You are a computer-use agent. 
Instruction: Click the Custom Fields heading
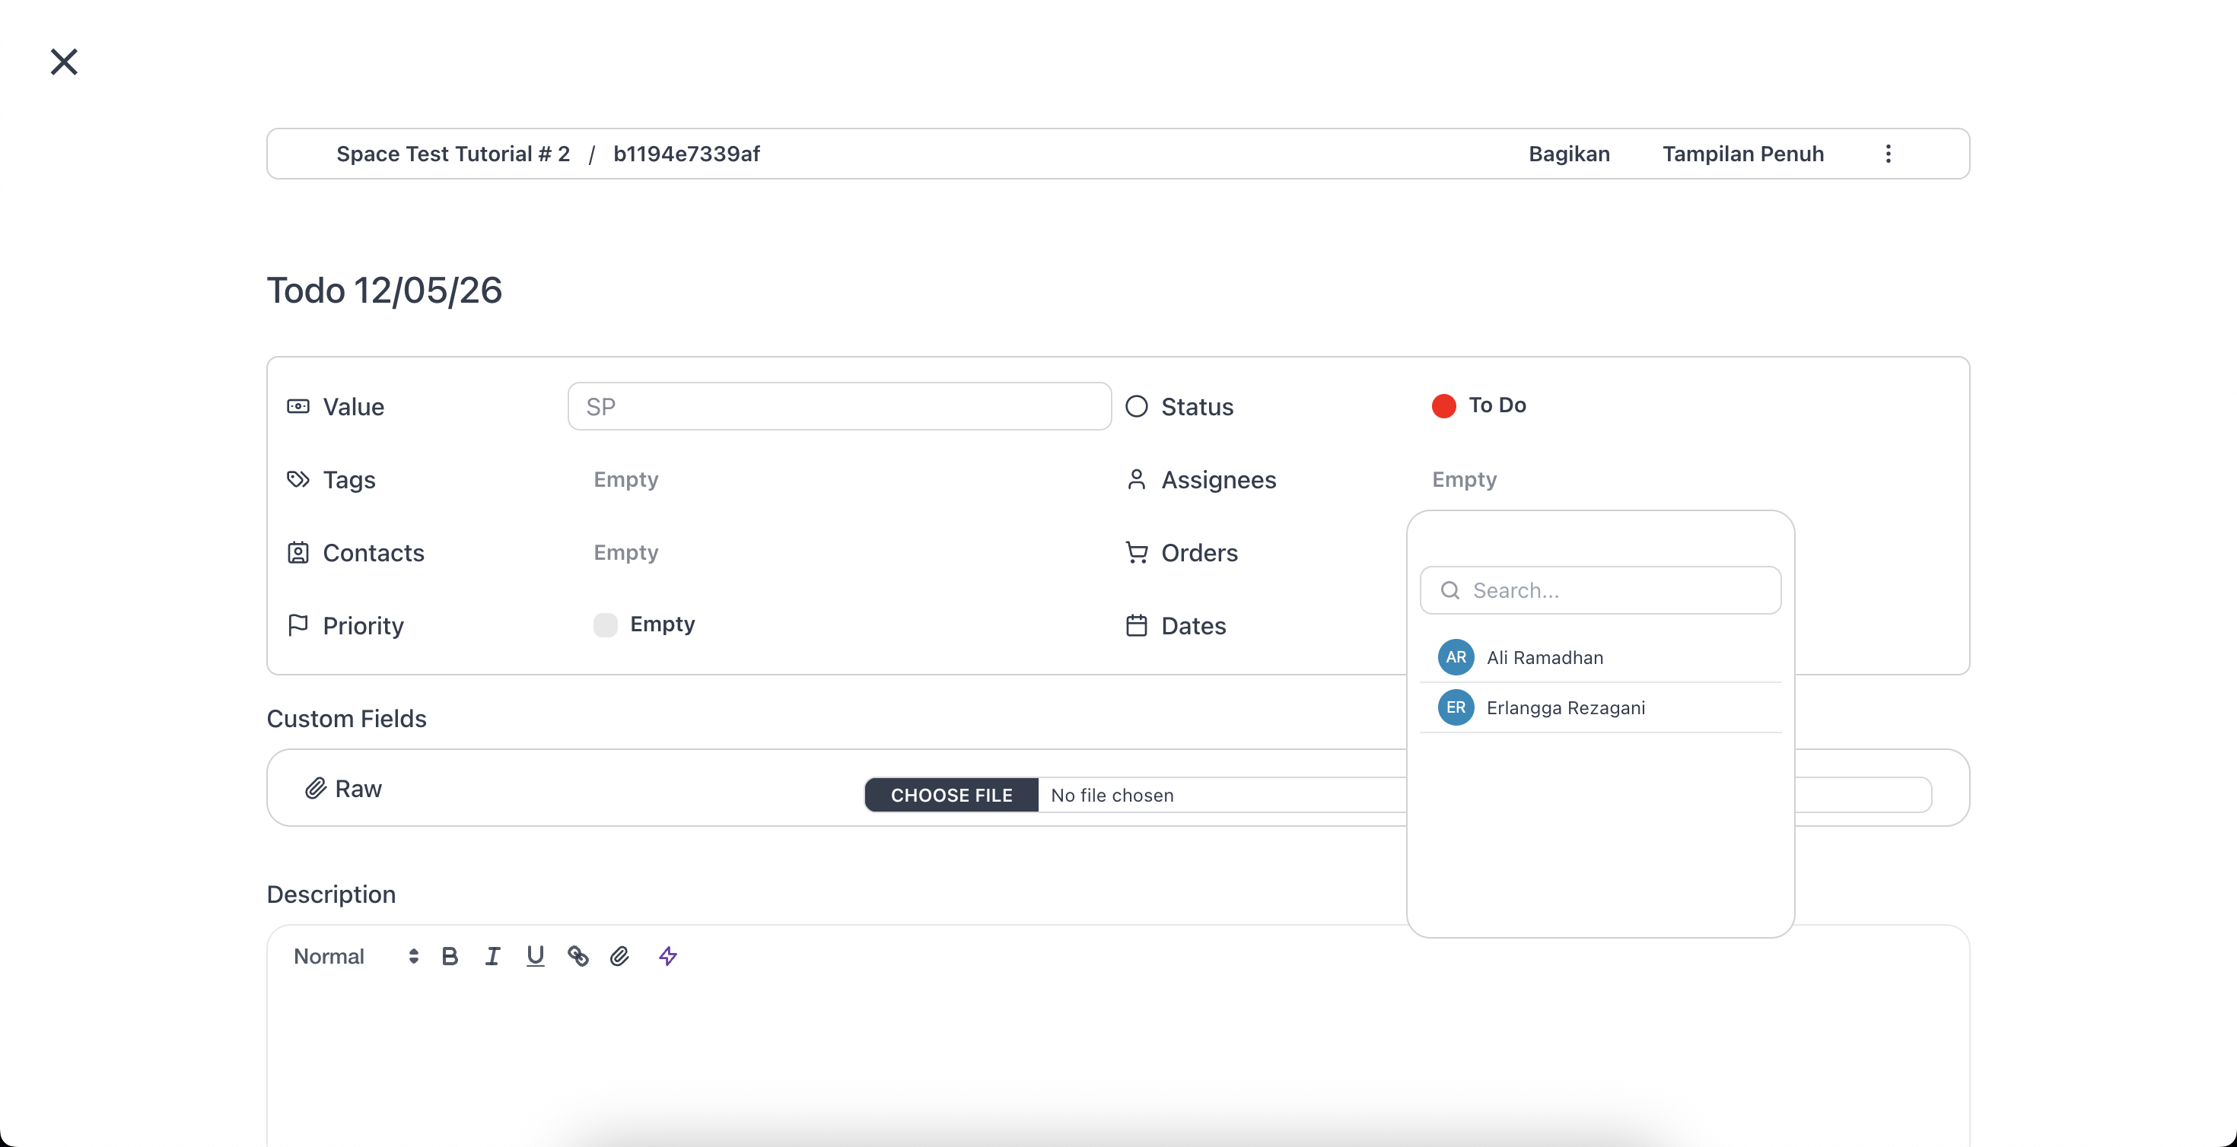point(346,718)
